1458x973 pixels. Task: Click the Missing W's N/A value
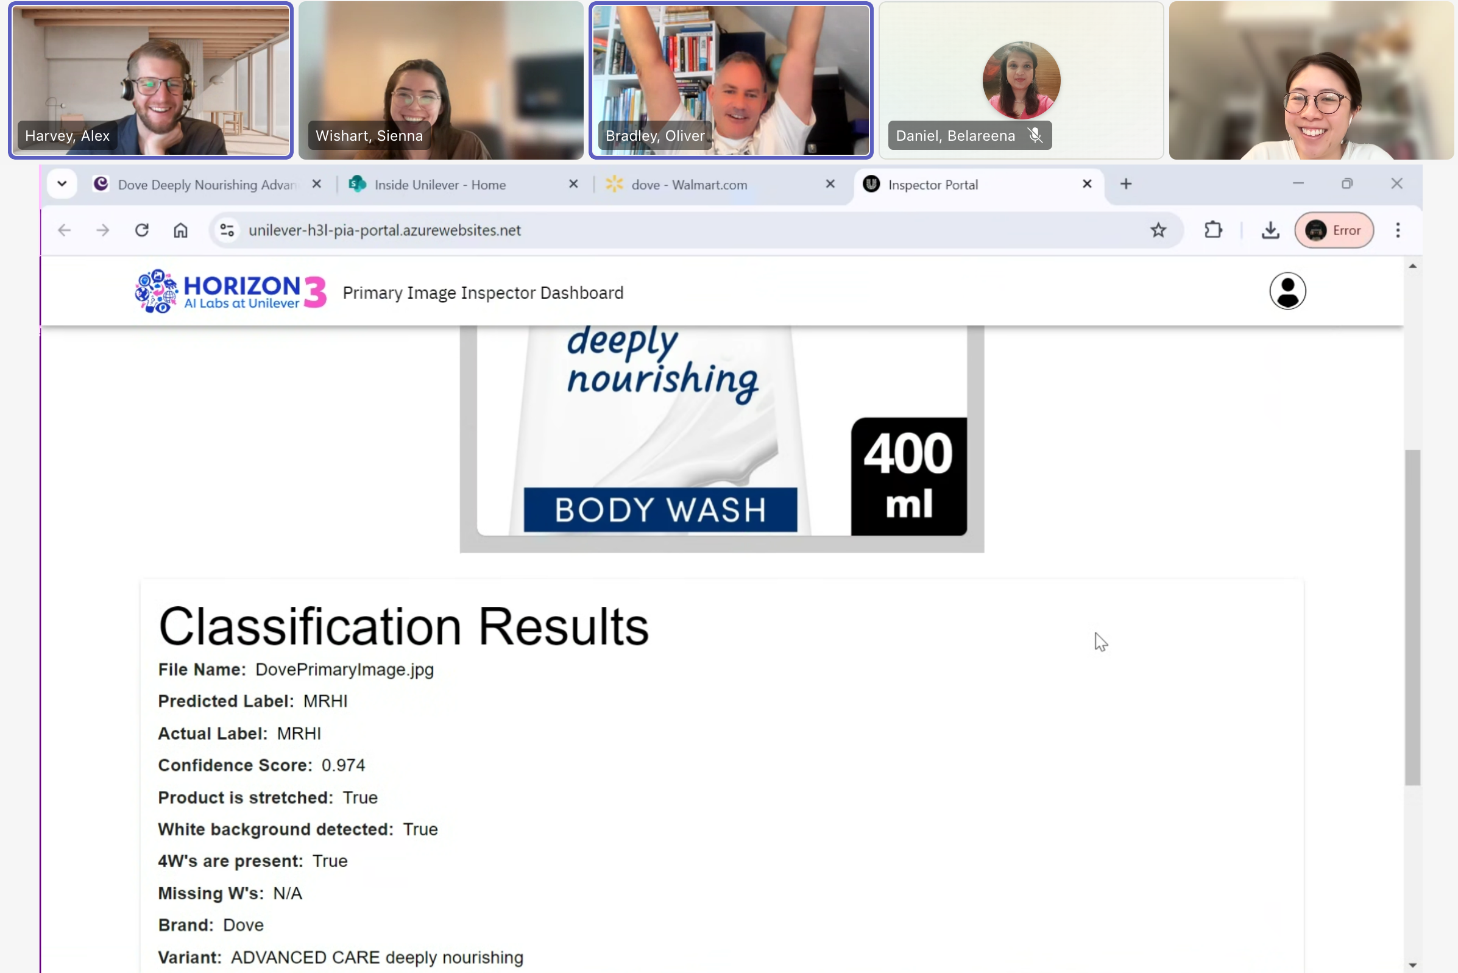click(287, 894)
